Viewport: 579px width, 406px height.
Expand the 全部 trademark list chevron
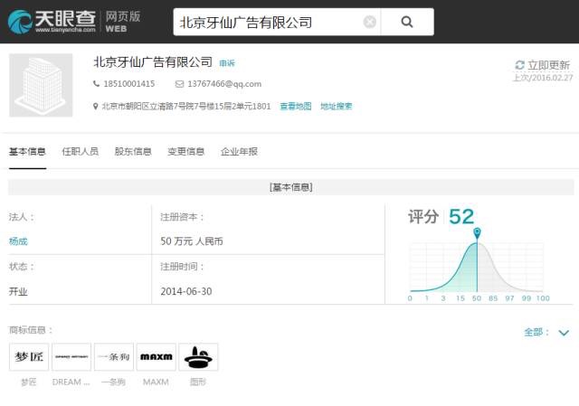(x=564, y=333)
